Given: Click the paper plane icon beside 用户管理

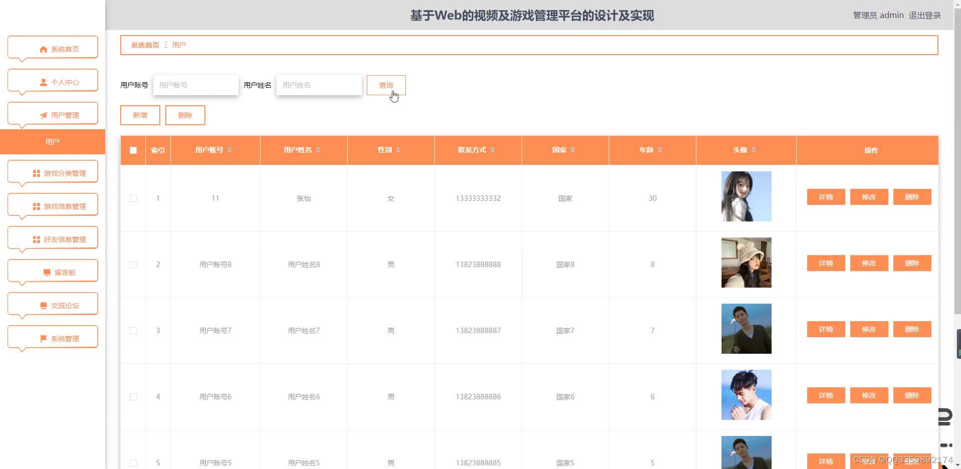Looking at the screenshot, I should point(44,115).
